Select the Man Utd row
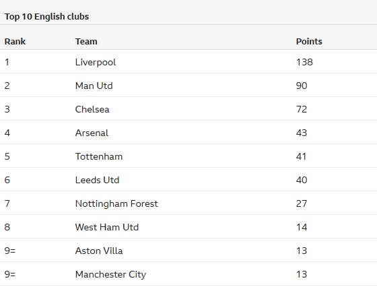The height and width of the screenshot is (289, 377). tap(188, 86)
